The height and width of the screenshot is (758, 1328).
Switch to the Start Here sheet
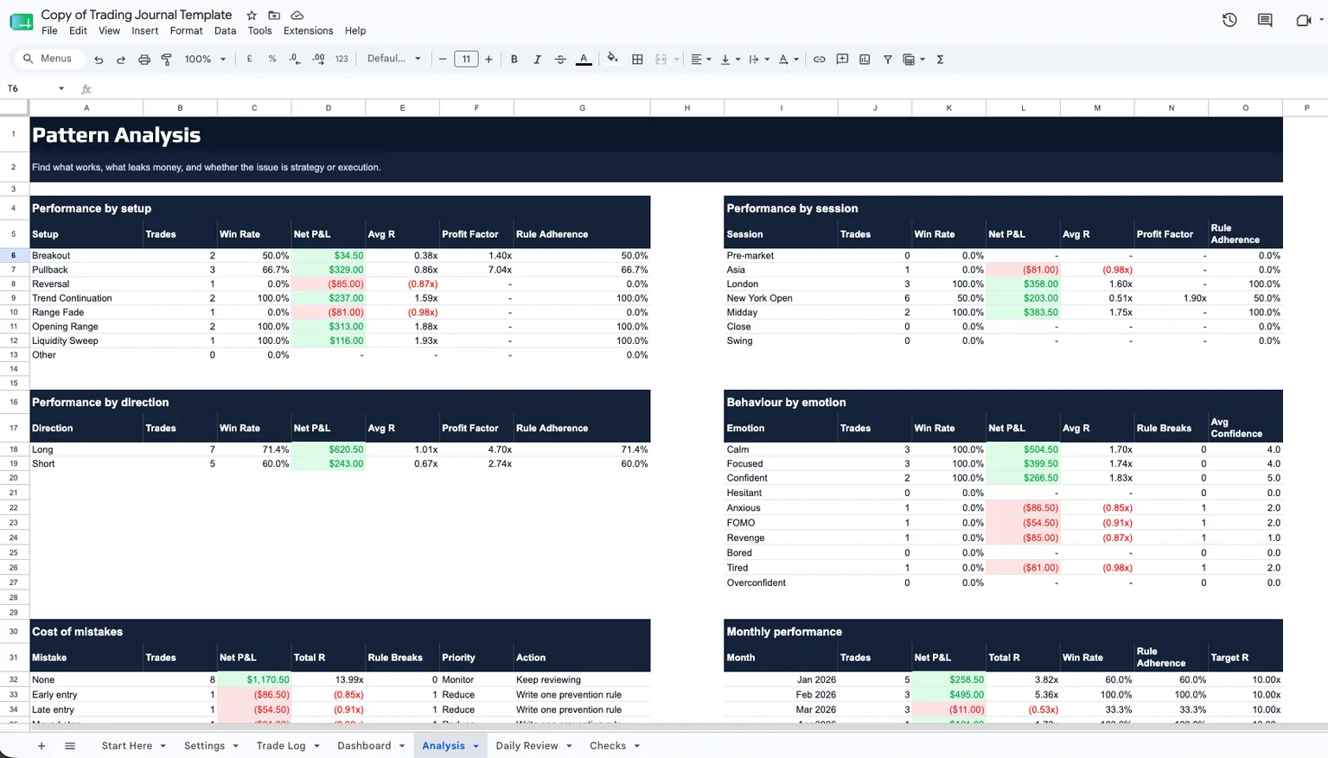(126, 746)
